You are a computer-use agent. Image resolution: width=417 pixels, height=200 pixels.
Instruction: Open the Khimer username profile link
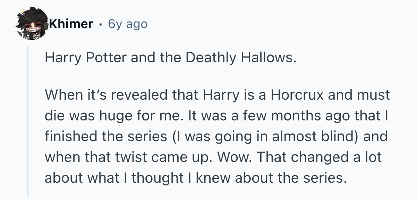tap(71, 24)
